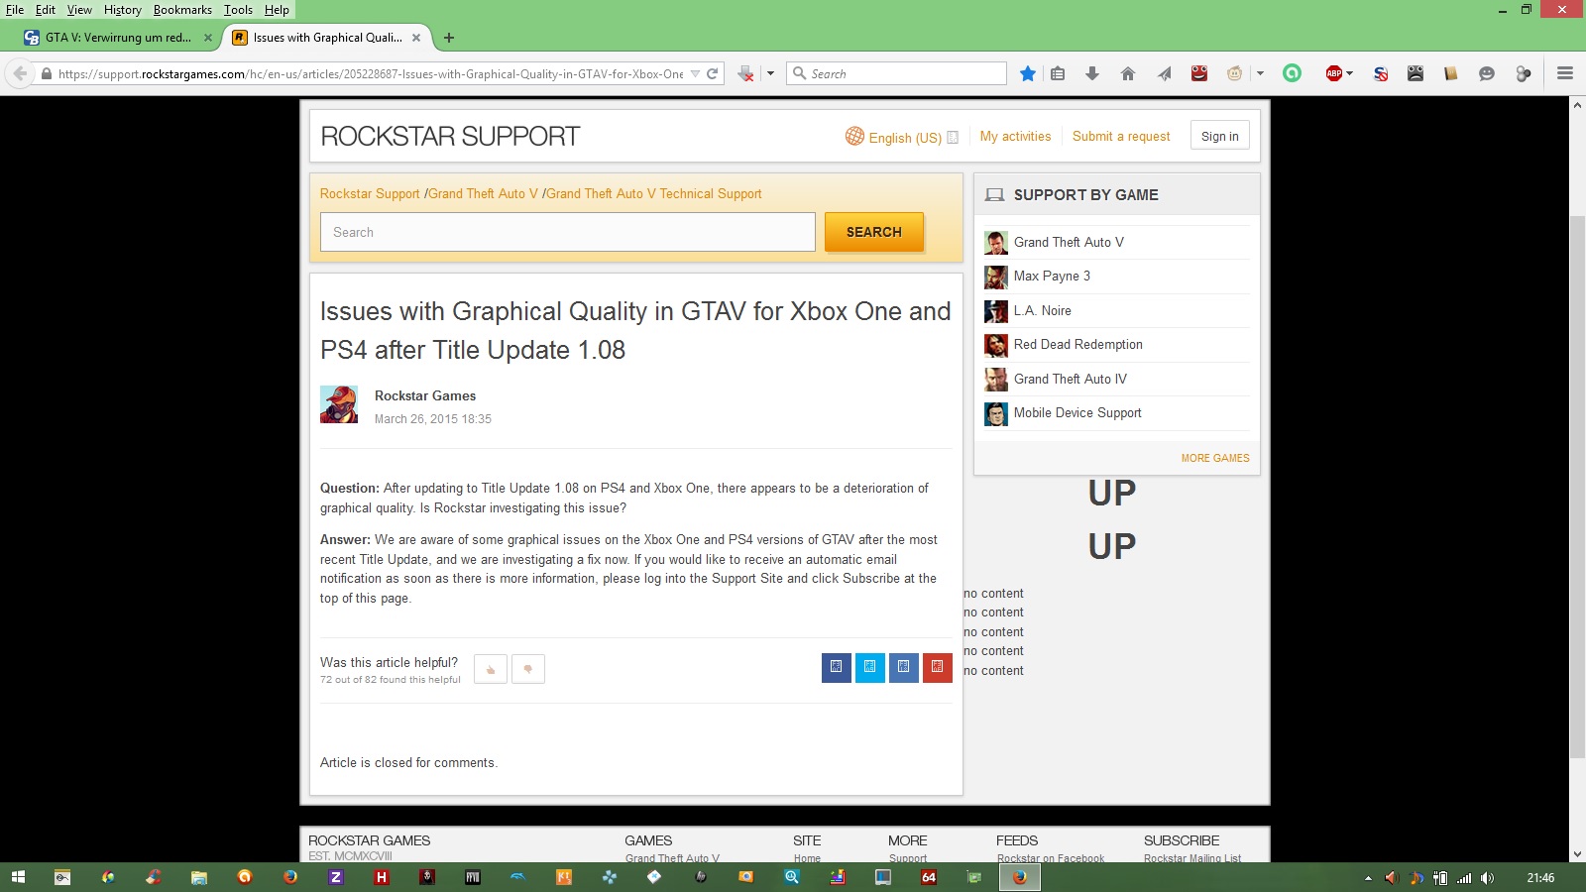Open the English (US) language dropdown
The width and height of the screenshot is (1586, 892).
[x=902, y=138]
